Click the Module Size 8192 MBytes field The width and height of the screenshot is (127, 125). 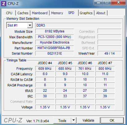point(55,31)
